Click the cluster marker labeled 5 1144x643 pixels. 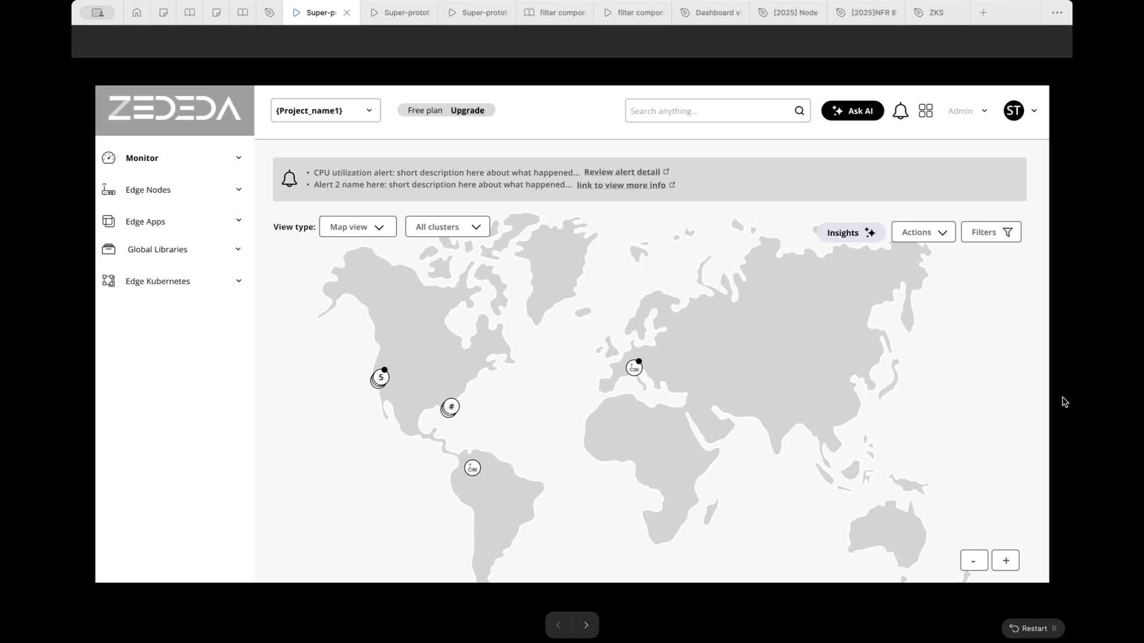[x=381, y=377]
